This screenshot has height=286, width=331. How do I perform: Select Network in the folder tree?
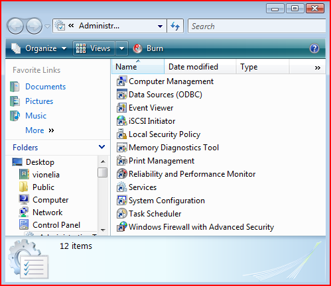coord(48,213)
